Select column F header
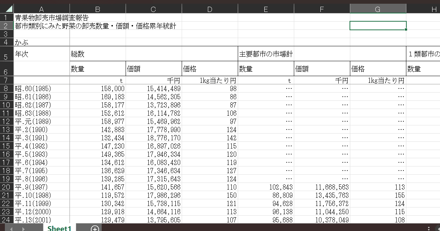440x231 pixels. pos(322,9)
